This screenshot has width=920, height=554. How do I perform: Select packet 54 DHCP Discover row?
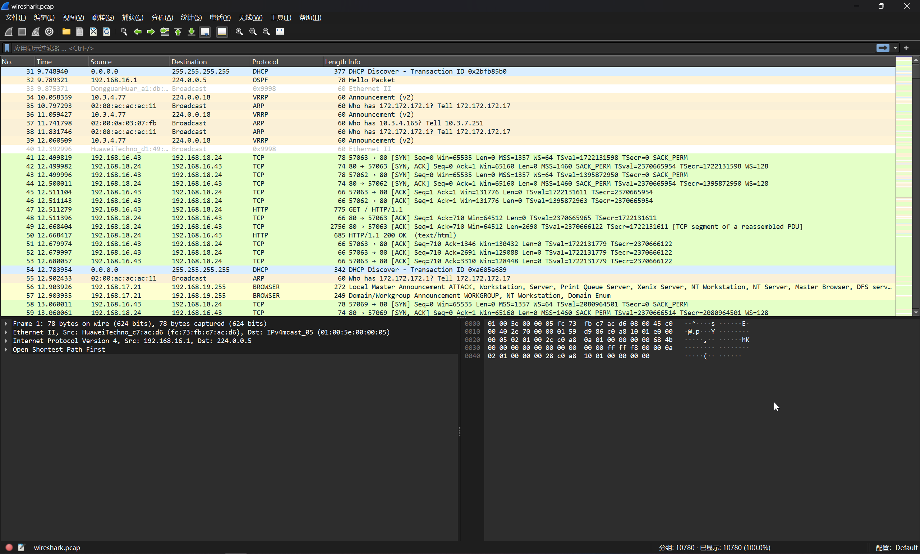[448, 269]
